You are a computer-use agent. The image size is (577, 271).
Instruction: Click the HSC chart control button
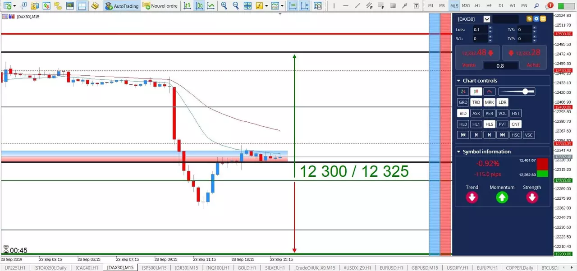(516, 135)
